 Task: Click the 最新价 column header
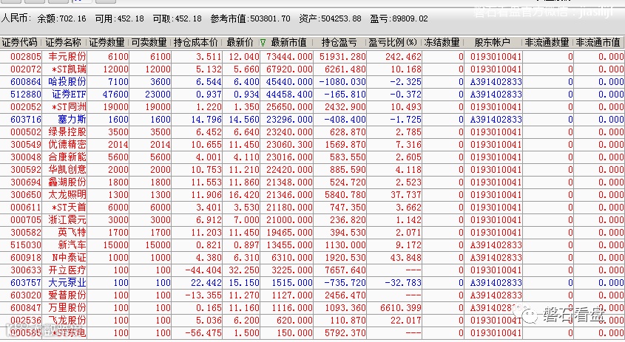click(x=240, y=42)
